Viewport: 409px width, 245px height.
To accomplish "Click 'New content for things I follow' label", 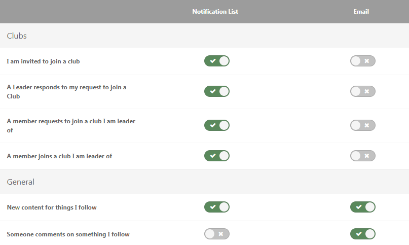I will tap(52, 207).
